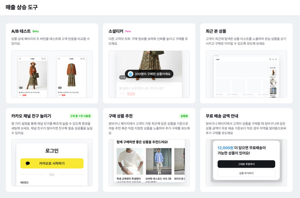
Task: Click the 실행중 status badge on 구매 상품 추천
Action: [184, 116]
